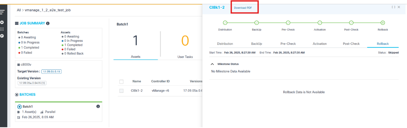Close the CI8k1-2 details panel
Viewport: 407px width, 128px height.
point(399,7)
